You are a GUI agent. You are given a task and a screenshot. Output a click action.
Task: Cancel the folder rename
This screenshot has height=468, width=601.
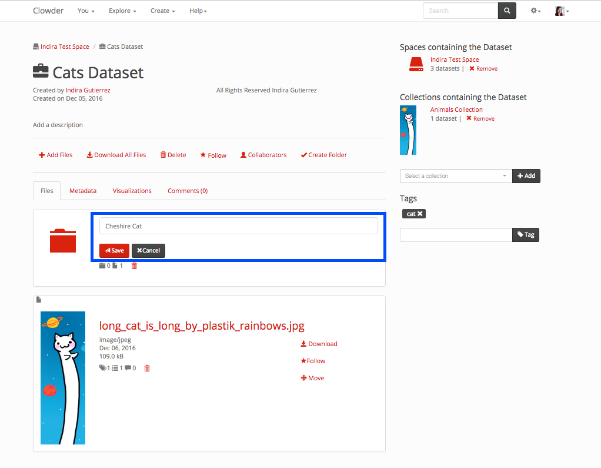[x=148, y=250]
